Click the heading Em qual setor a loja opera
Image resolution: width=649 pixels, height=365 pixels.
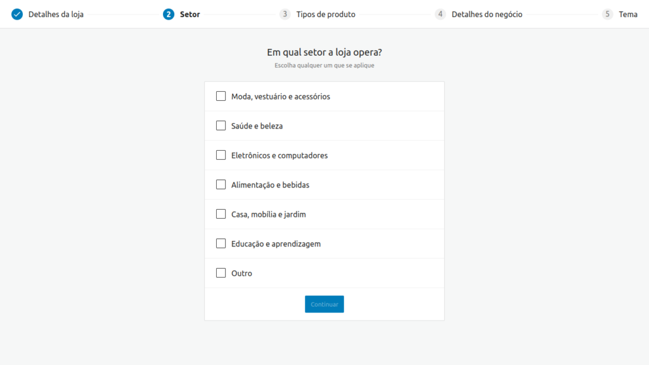point(324,53)
